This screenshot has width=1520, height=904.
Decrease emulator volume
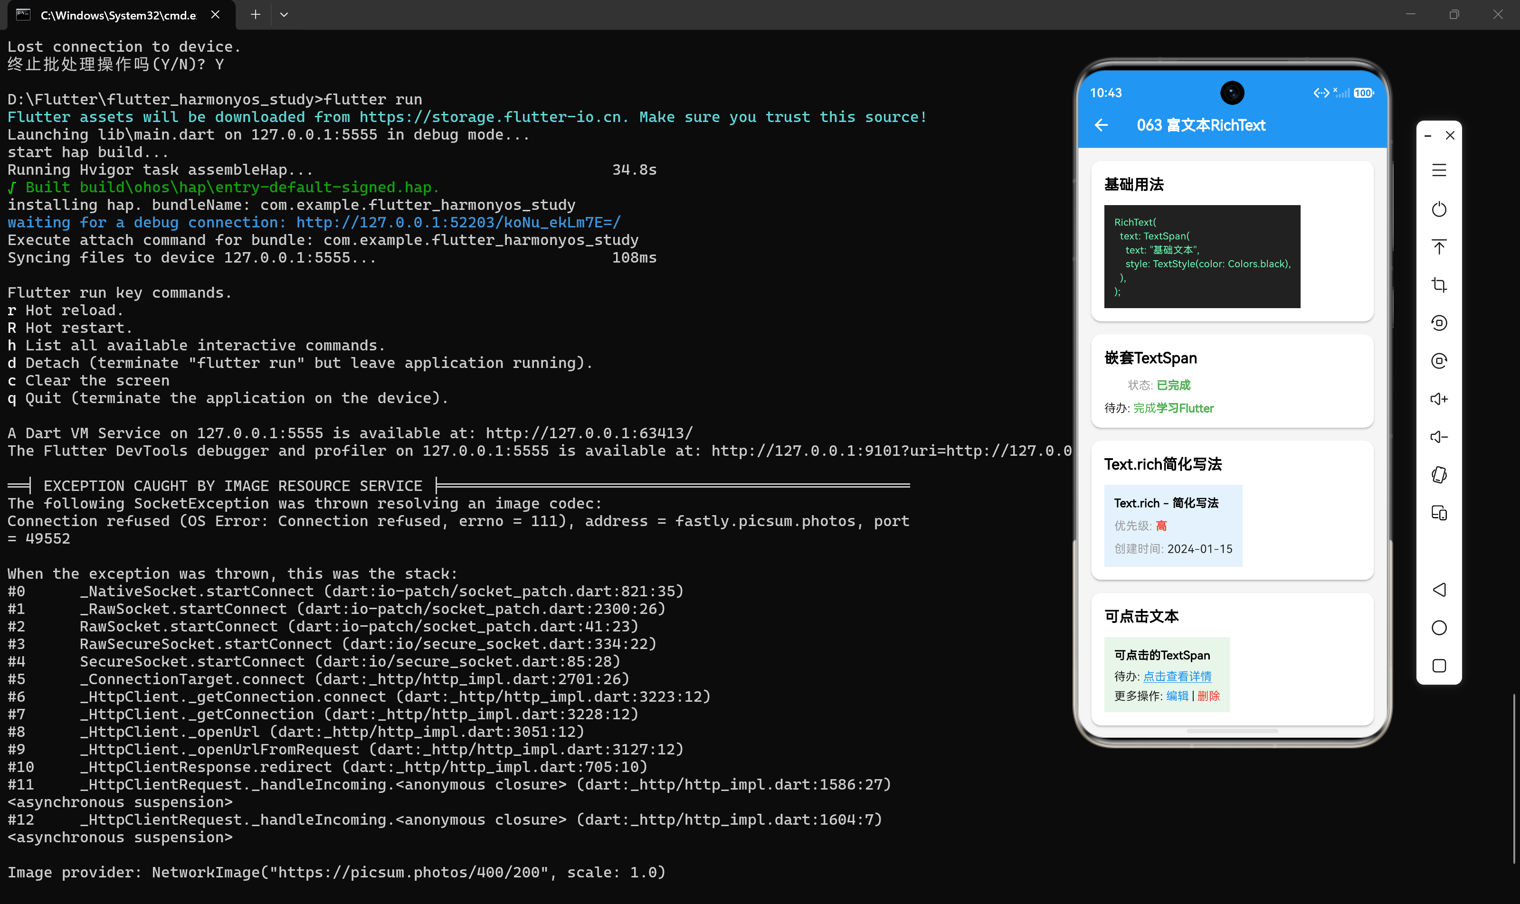pyautogui.click(x=1439, y=437)
